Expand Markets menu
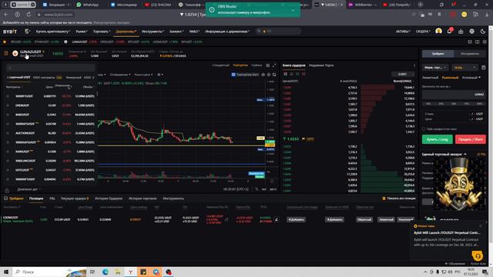This screenshot has width=493, height=277. (x=82, y=32)
